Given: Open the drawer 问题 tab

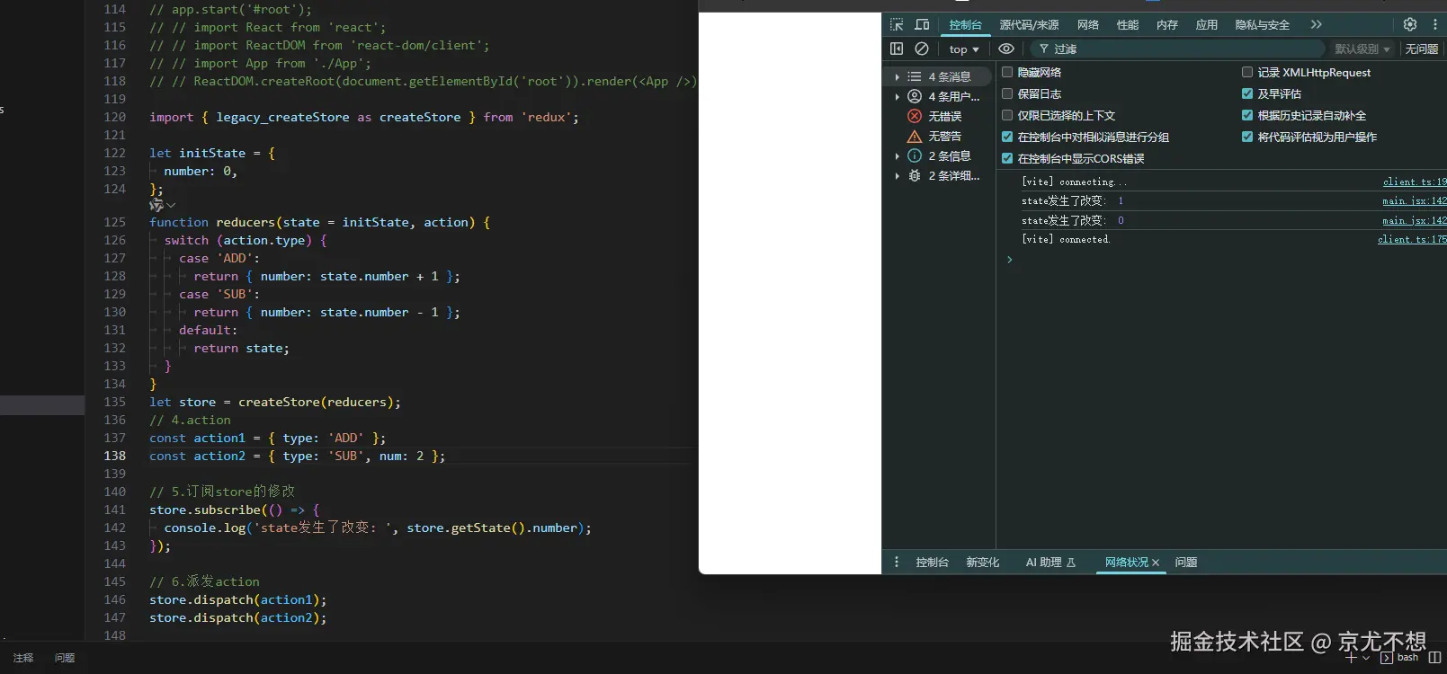Looking at the screenshot, I should pyautogui.click(x=1186, y=563).
